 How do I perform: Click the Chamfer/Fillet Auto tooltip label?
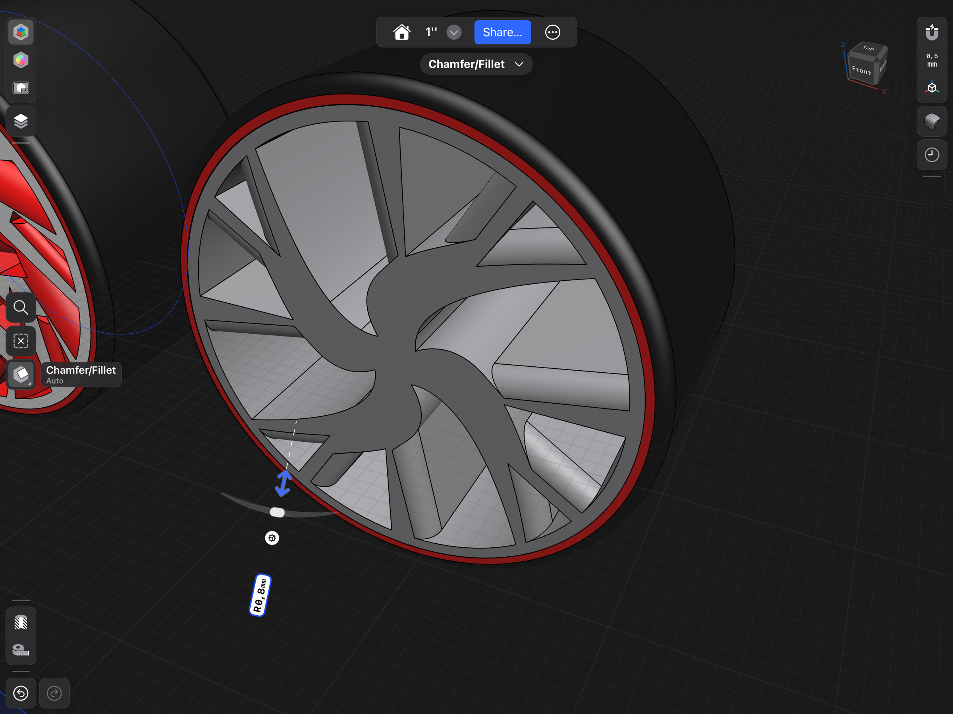click(x=81, y=374)
